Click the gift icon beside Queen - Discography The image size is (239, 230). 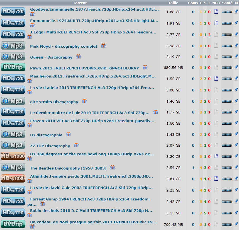pos(79,56)
